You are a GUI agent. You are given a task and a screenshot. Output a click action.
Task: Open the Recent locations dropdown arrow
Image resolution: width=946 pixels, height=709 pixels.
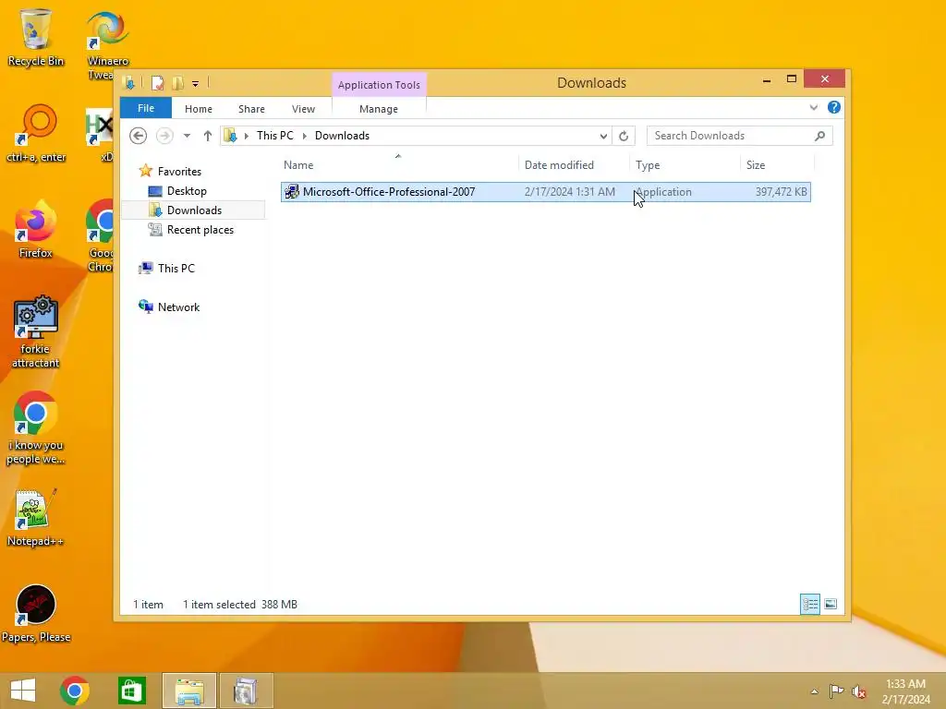(x=187, y=136)
